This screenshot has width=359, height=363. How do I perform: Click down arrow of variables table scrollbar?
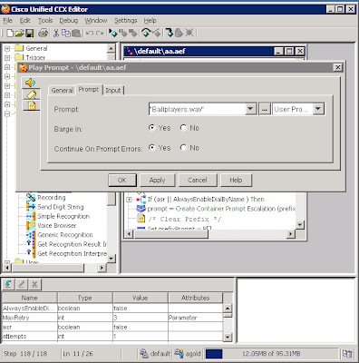[x=228, y=337]
